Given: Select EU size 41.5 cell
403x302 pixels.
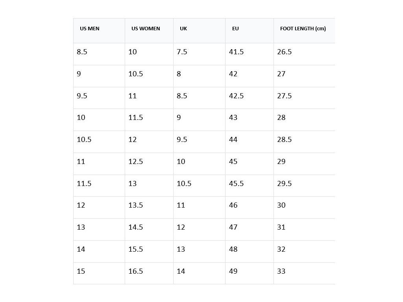Looking at the screenshot, I should coord(237,52).
